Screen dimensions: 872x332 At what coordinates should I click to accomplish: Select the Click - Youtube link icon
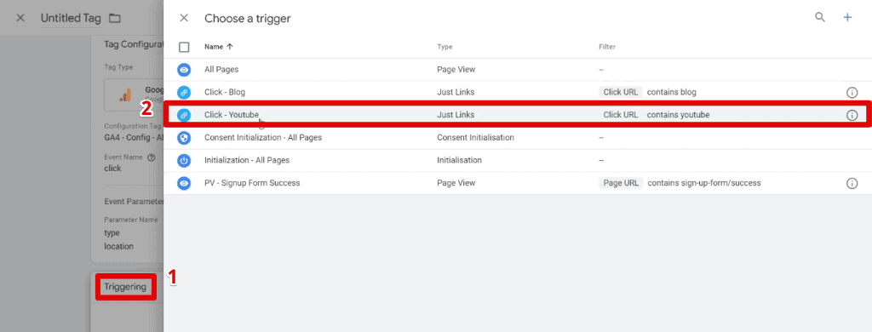tap(184, 115)
